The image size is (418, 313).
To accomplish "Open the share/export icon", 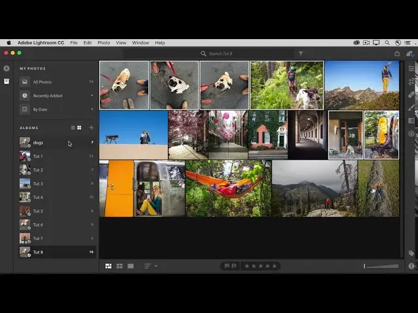I will (397, 53).
